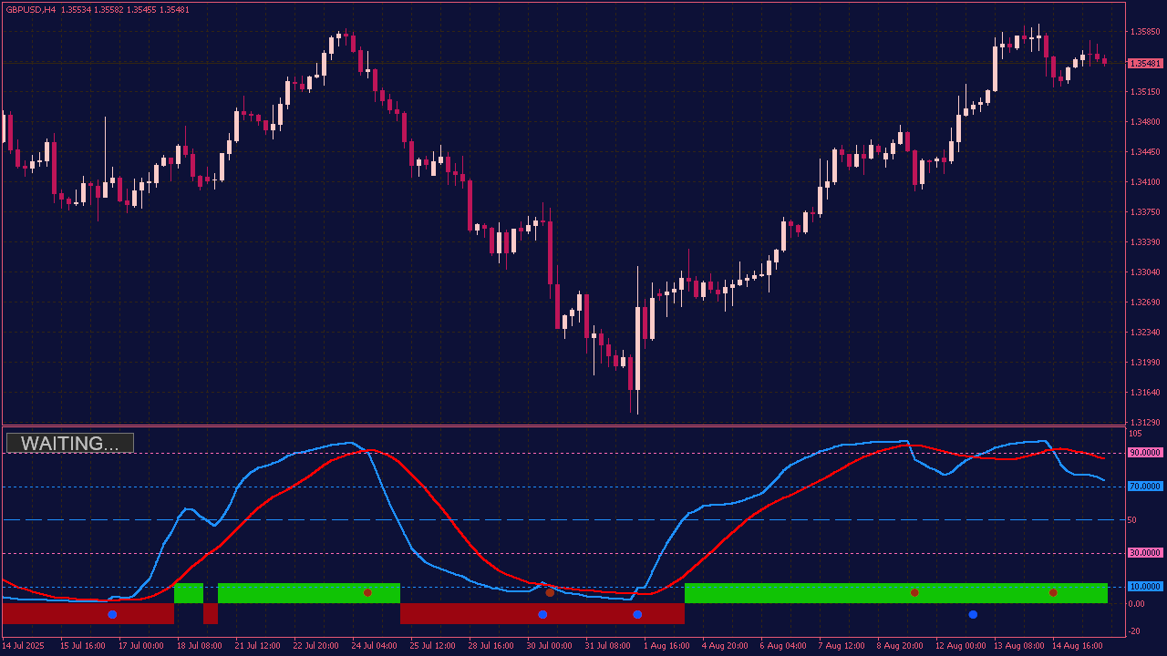Click the 30.0000 level label
This screenshot has height=656, width=1167.
click(1145, 553)
